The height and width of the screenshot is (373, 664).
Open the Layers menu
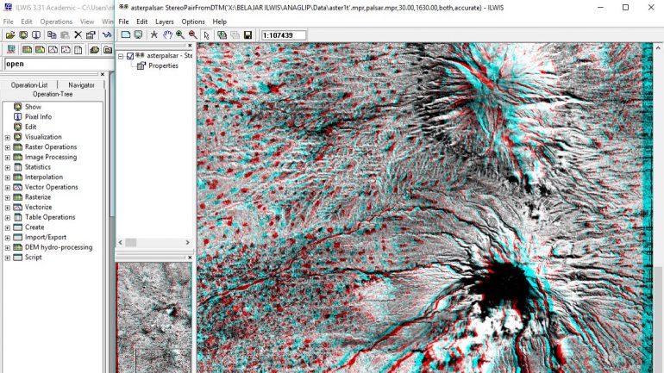(165, 22)
